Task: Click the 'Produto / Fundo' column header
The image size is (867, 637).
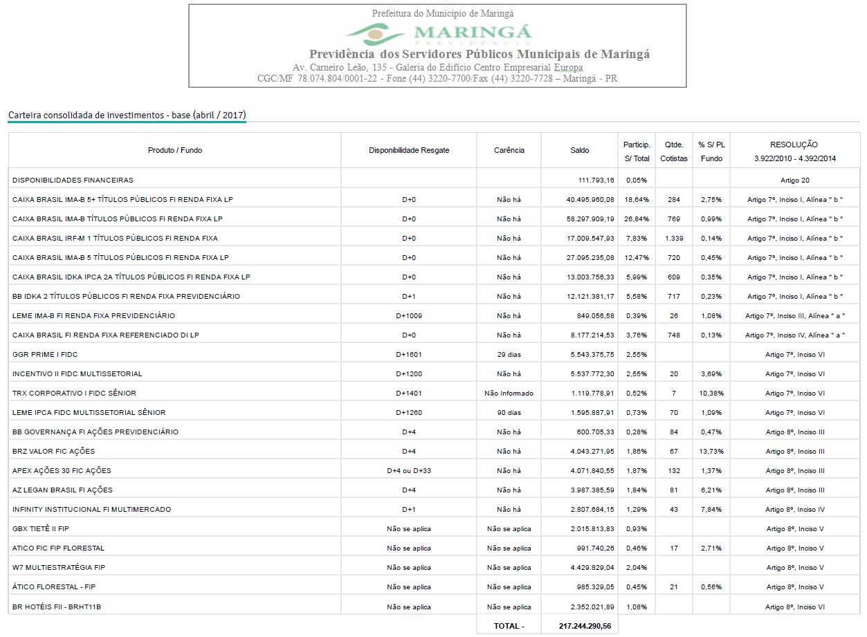Action: [x=174, y=150]
